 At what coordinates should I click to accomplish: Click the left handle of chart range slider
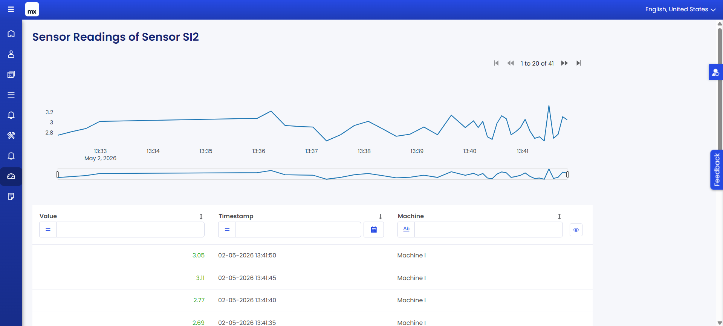click(58, 174)
